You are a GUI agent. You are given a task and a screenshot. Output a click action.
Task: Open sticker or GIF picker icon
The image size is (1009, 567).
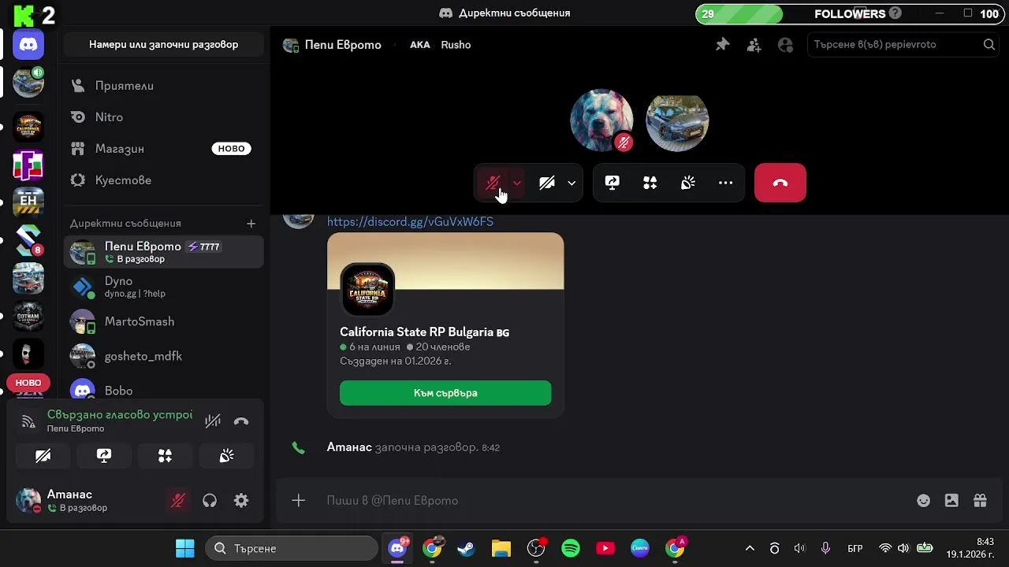tap(951, 500)
